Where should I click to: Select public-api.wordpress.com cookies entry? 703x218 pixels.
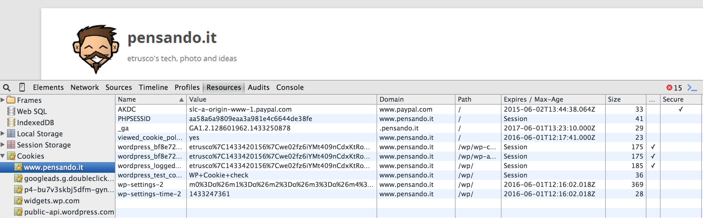tap(69, 212)
